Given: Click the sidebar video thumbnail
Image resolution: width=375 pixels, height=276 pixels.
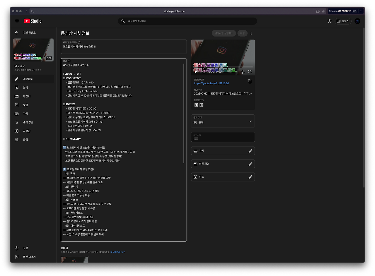Looking at the screenshot, I should pyautogui.click(x=33, y=50).
